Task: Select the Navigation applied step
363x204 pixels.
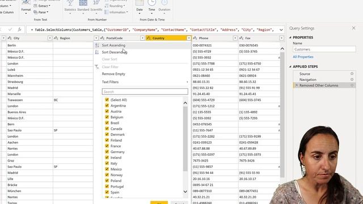Action: pyautogui.click(x=307, y=79)
